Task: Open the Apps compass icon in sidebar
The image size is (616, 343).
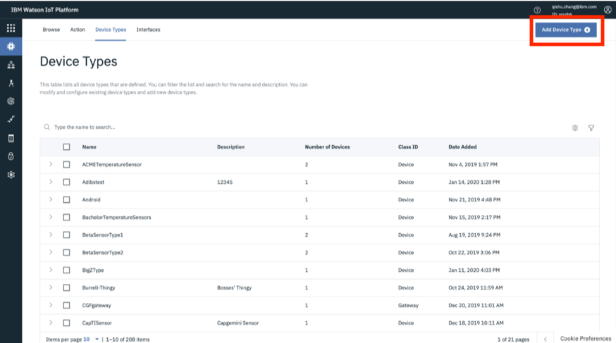Action: pyautogui.click(x=11, y=83)
